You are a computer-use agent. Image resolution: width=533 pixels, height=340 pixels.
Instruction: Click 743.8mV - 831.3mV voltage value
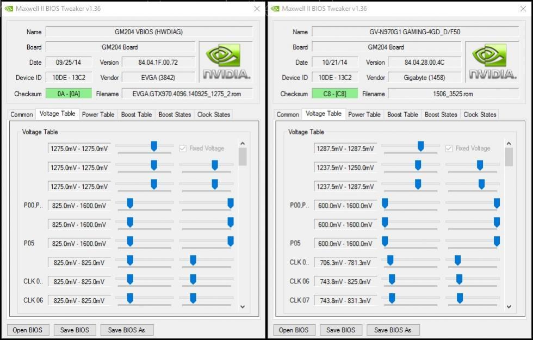tap(345, 300)
